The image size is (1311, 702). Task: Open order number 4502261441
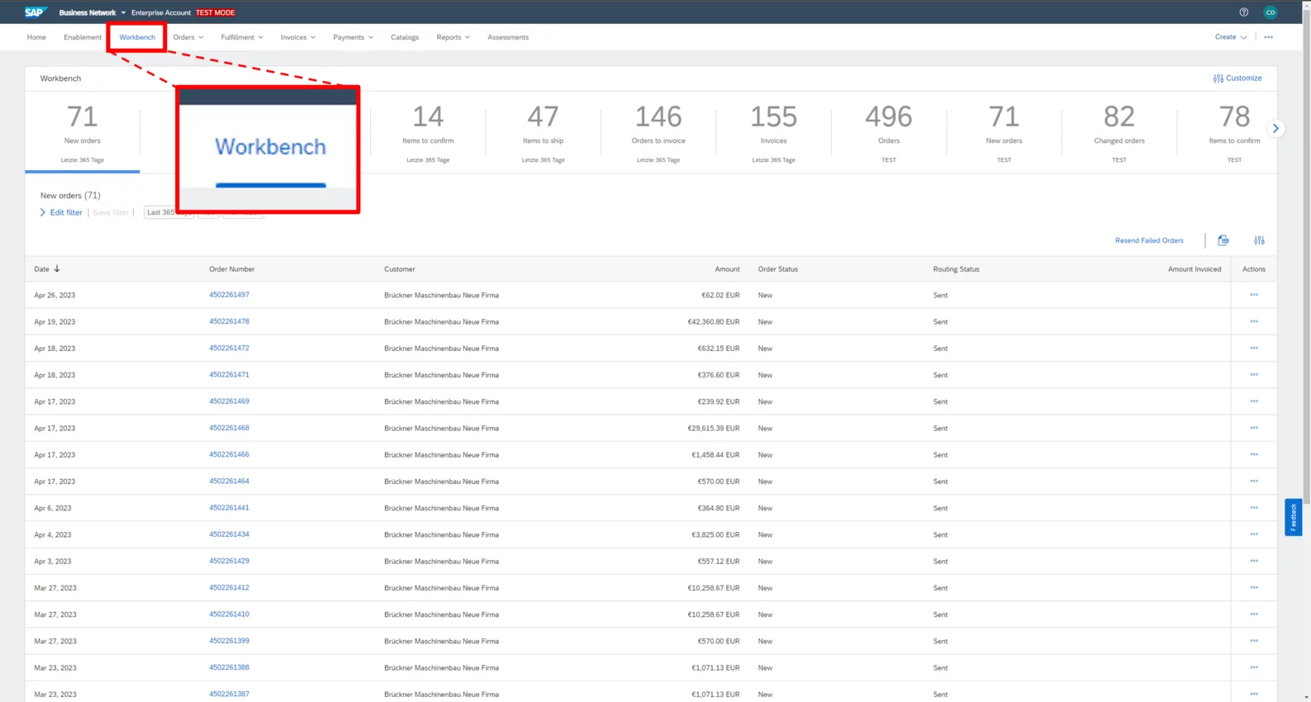pyautogui.click(x=229, y=508)
